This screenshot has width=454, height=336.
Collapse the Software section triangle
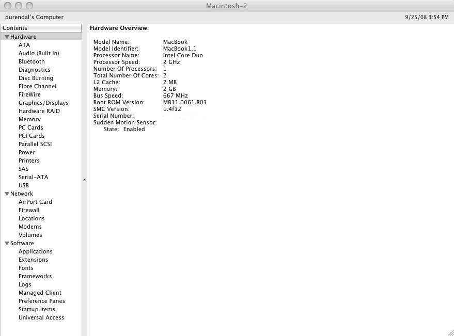(x=7, y=243)
